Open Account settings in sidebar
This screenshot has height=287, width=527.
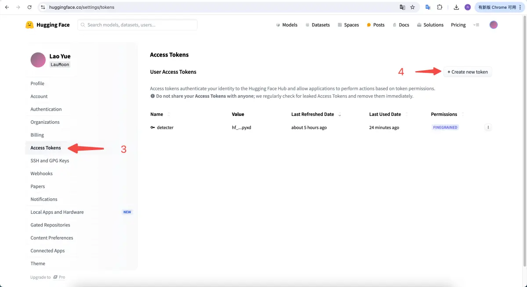tap(39, 97)
